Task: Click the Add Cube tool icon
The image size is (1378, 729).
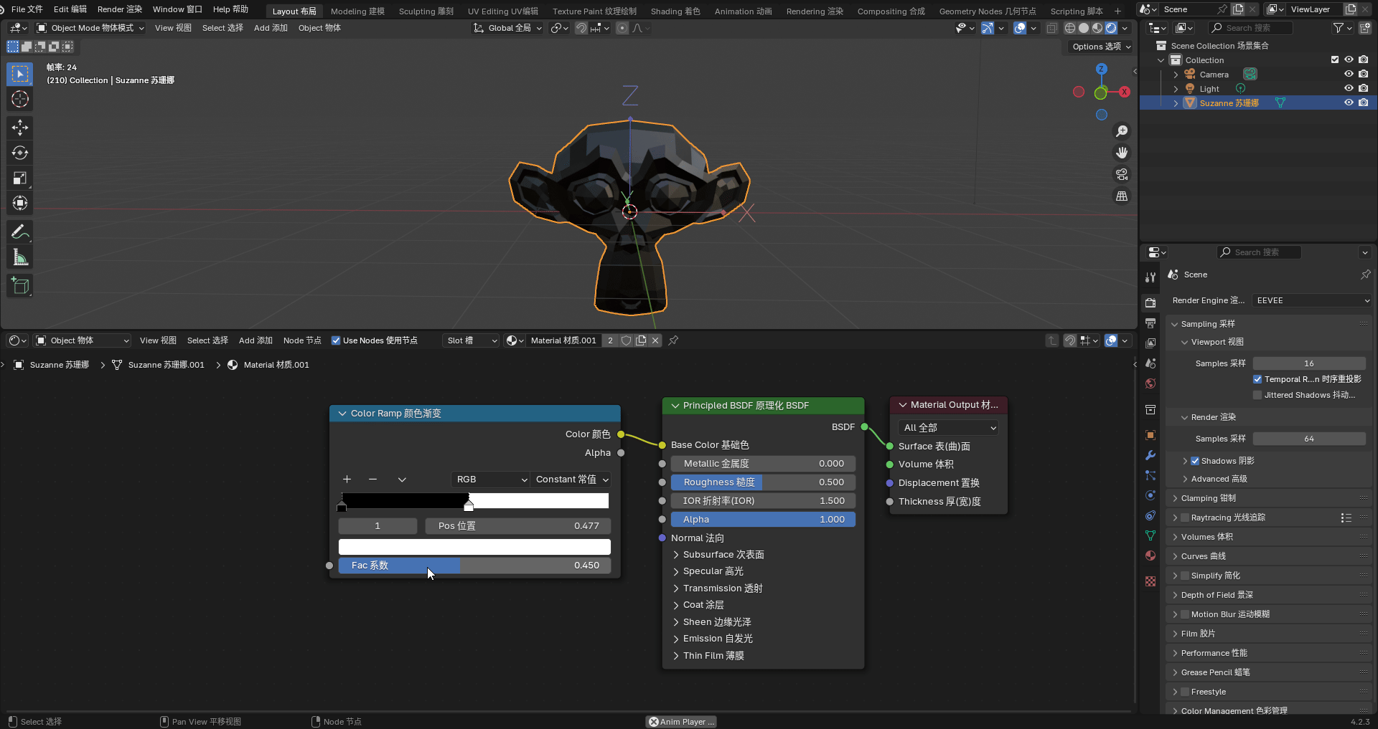Action: pos(19,286)
